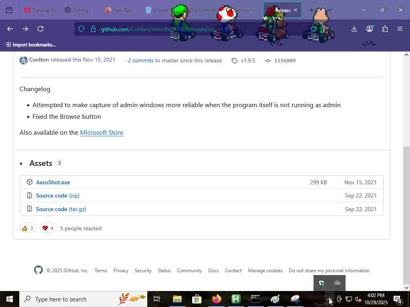Open File Explorer from taskbar

tap(177, 299)
